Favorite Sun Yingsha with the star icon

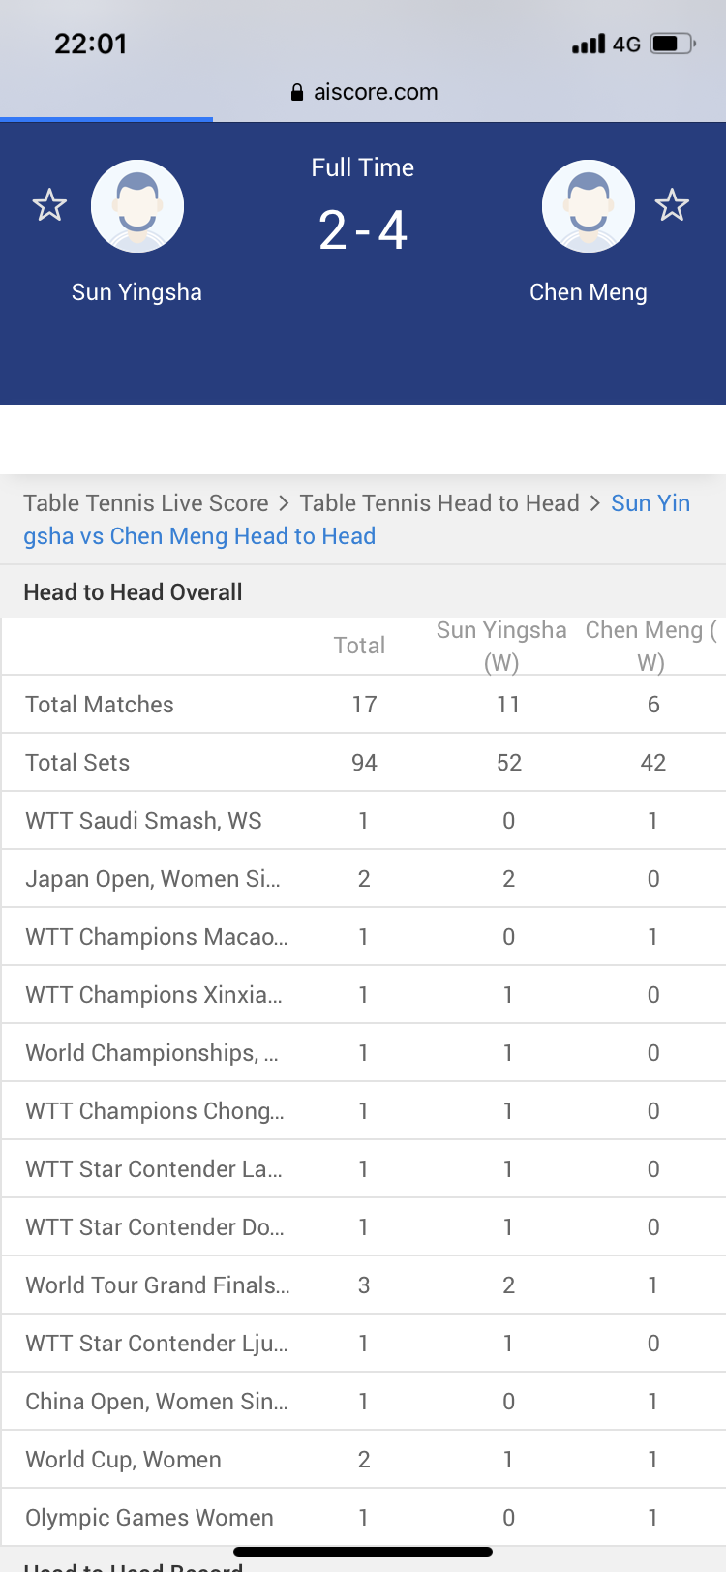point(49,205)
